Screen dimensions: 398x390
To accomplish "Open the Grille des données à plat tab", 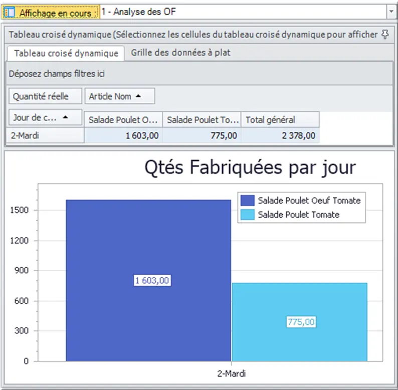I will [180, 53].
